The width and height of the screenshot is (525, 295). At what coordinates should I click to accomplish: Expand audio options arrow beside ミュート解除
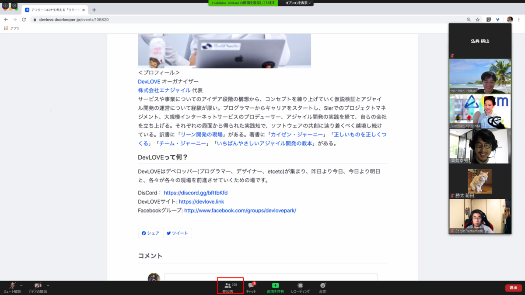point(21,285)
